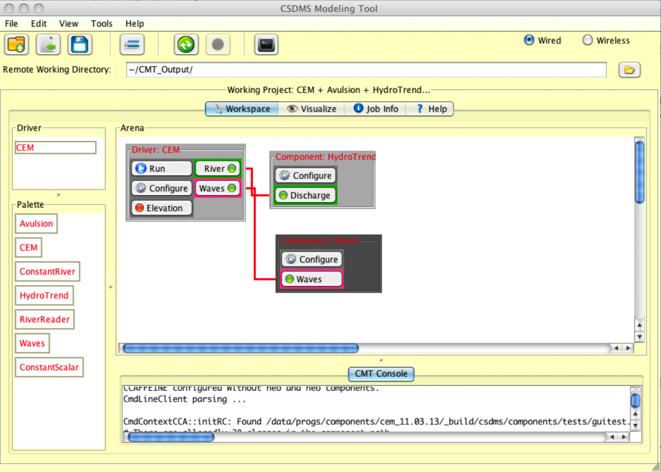Click the console scroll down arrow
Screen dimensions: 661x472
pyautogui.click(x=636, y=426)
